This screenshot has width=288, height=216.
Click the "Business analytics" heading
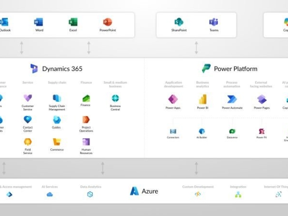203,84
